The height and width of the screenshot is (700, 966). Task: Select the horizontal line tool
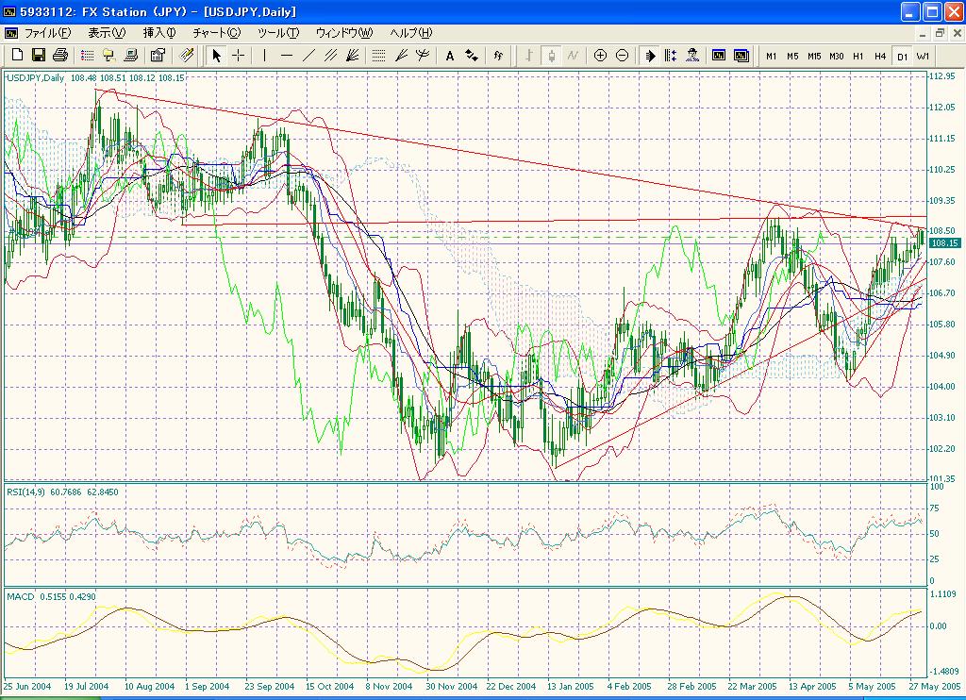pos(286,56)
